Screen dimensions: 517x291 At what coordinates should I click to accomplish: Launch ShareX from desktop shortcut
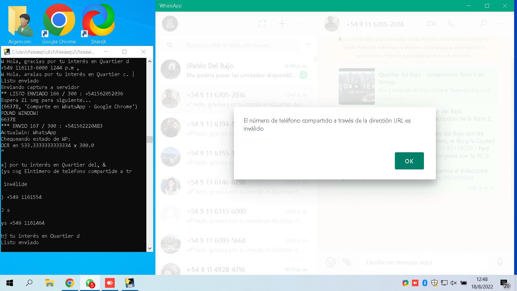pyautogui.click(x=98, y=25)
